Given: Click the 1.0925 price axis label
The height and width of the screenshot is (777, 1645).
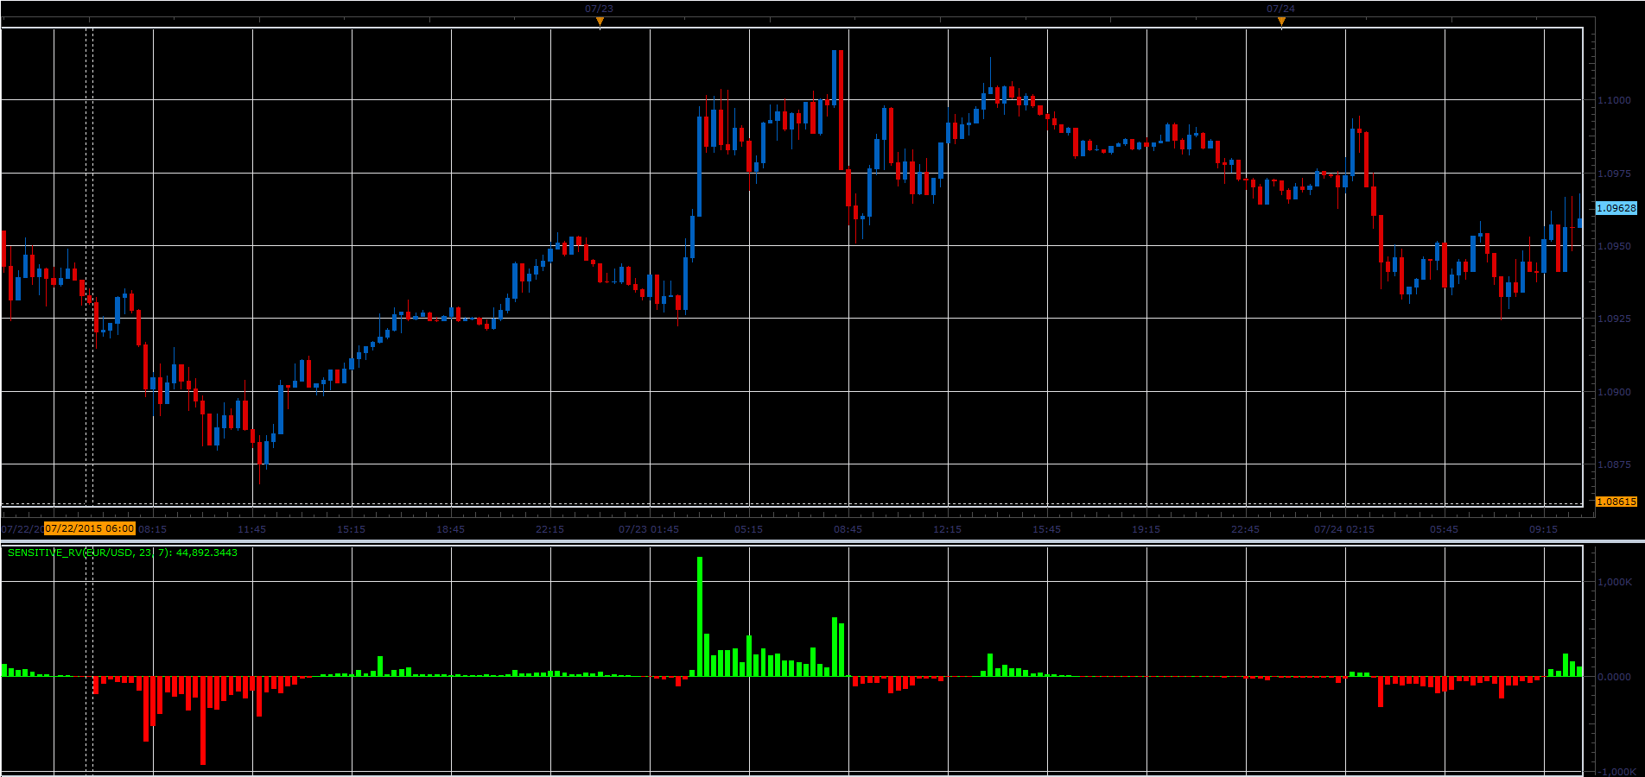Looking at the screenshot, I should (x=1614, y=319).
